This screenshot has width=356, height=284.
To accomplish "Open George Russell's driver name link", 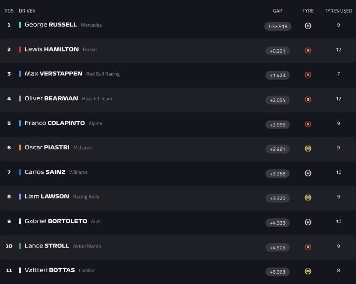I will point(50,25).
